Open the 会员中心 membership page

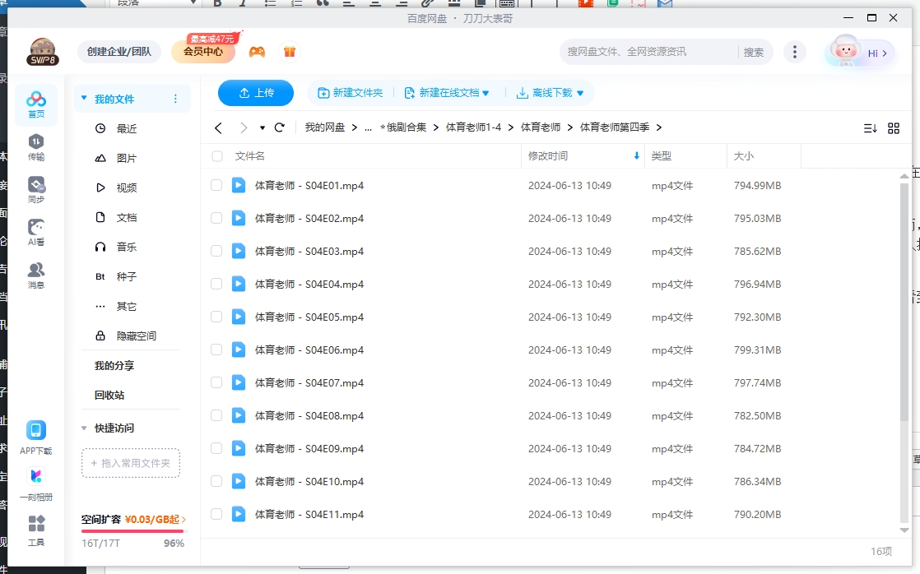click(x=203, y=51)
